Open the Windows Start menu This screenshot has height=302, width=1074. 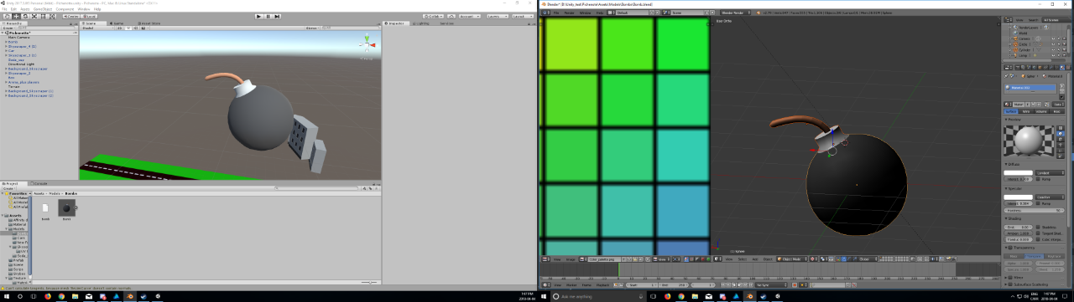tap(6, 296)
